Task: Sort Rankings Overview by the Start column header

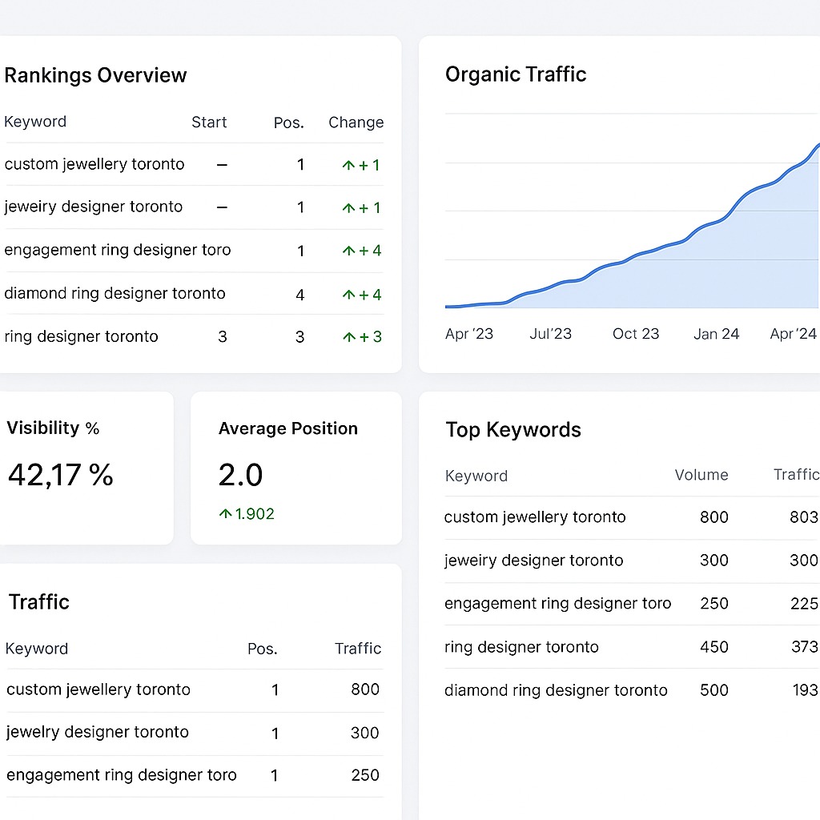Action: (209, 123)
